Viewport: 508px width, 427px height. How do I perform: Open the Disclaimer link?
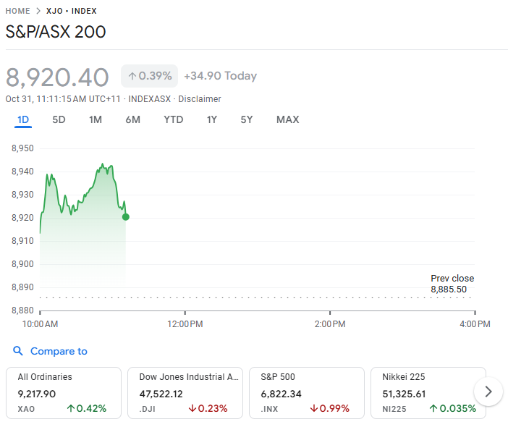pos(200,99)
